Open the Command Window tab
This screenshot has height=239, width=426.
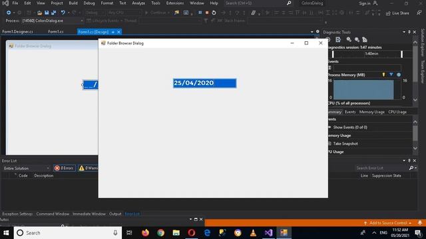(x=53, y=214)
